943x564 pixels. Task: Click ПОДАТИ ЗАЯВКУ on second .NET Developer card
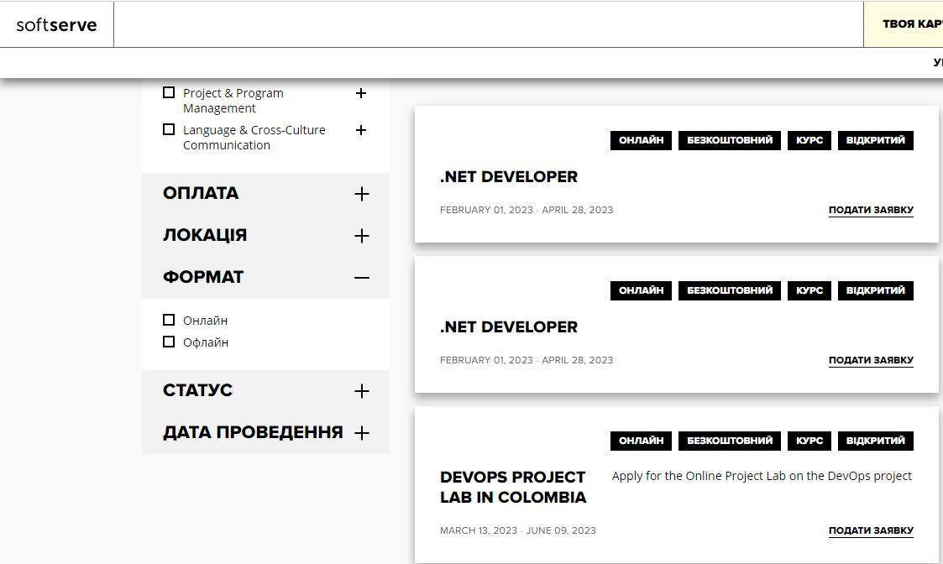click(x=871, y=360)
